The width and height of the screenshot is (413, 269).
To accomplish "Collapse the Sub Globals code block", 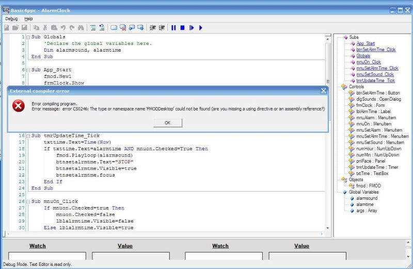I will pyautogui.click(x=27, y=37).
